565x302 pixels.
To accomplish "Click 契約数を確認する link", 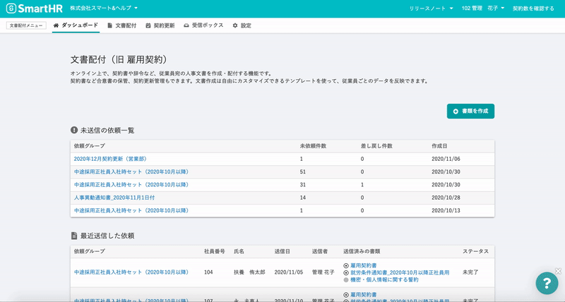I will click(x=533, y=8).
